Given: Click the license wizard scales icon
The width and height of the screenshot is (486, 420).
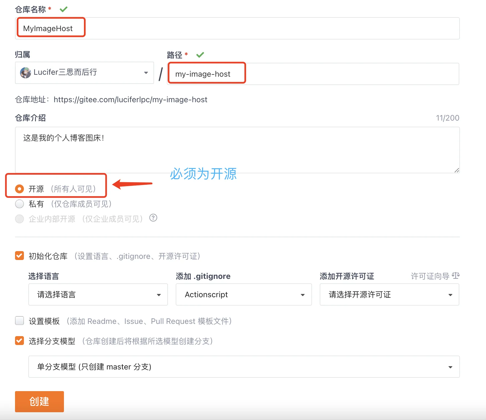Looking at the screenshot, I should point(455,276).
